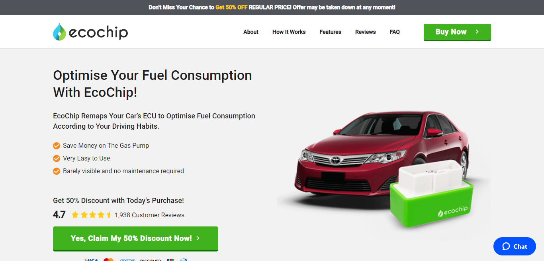Click the Buy Now button
The width and height of the screenshot is (544, 261).
pos(457,32)
